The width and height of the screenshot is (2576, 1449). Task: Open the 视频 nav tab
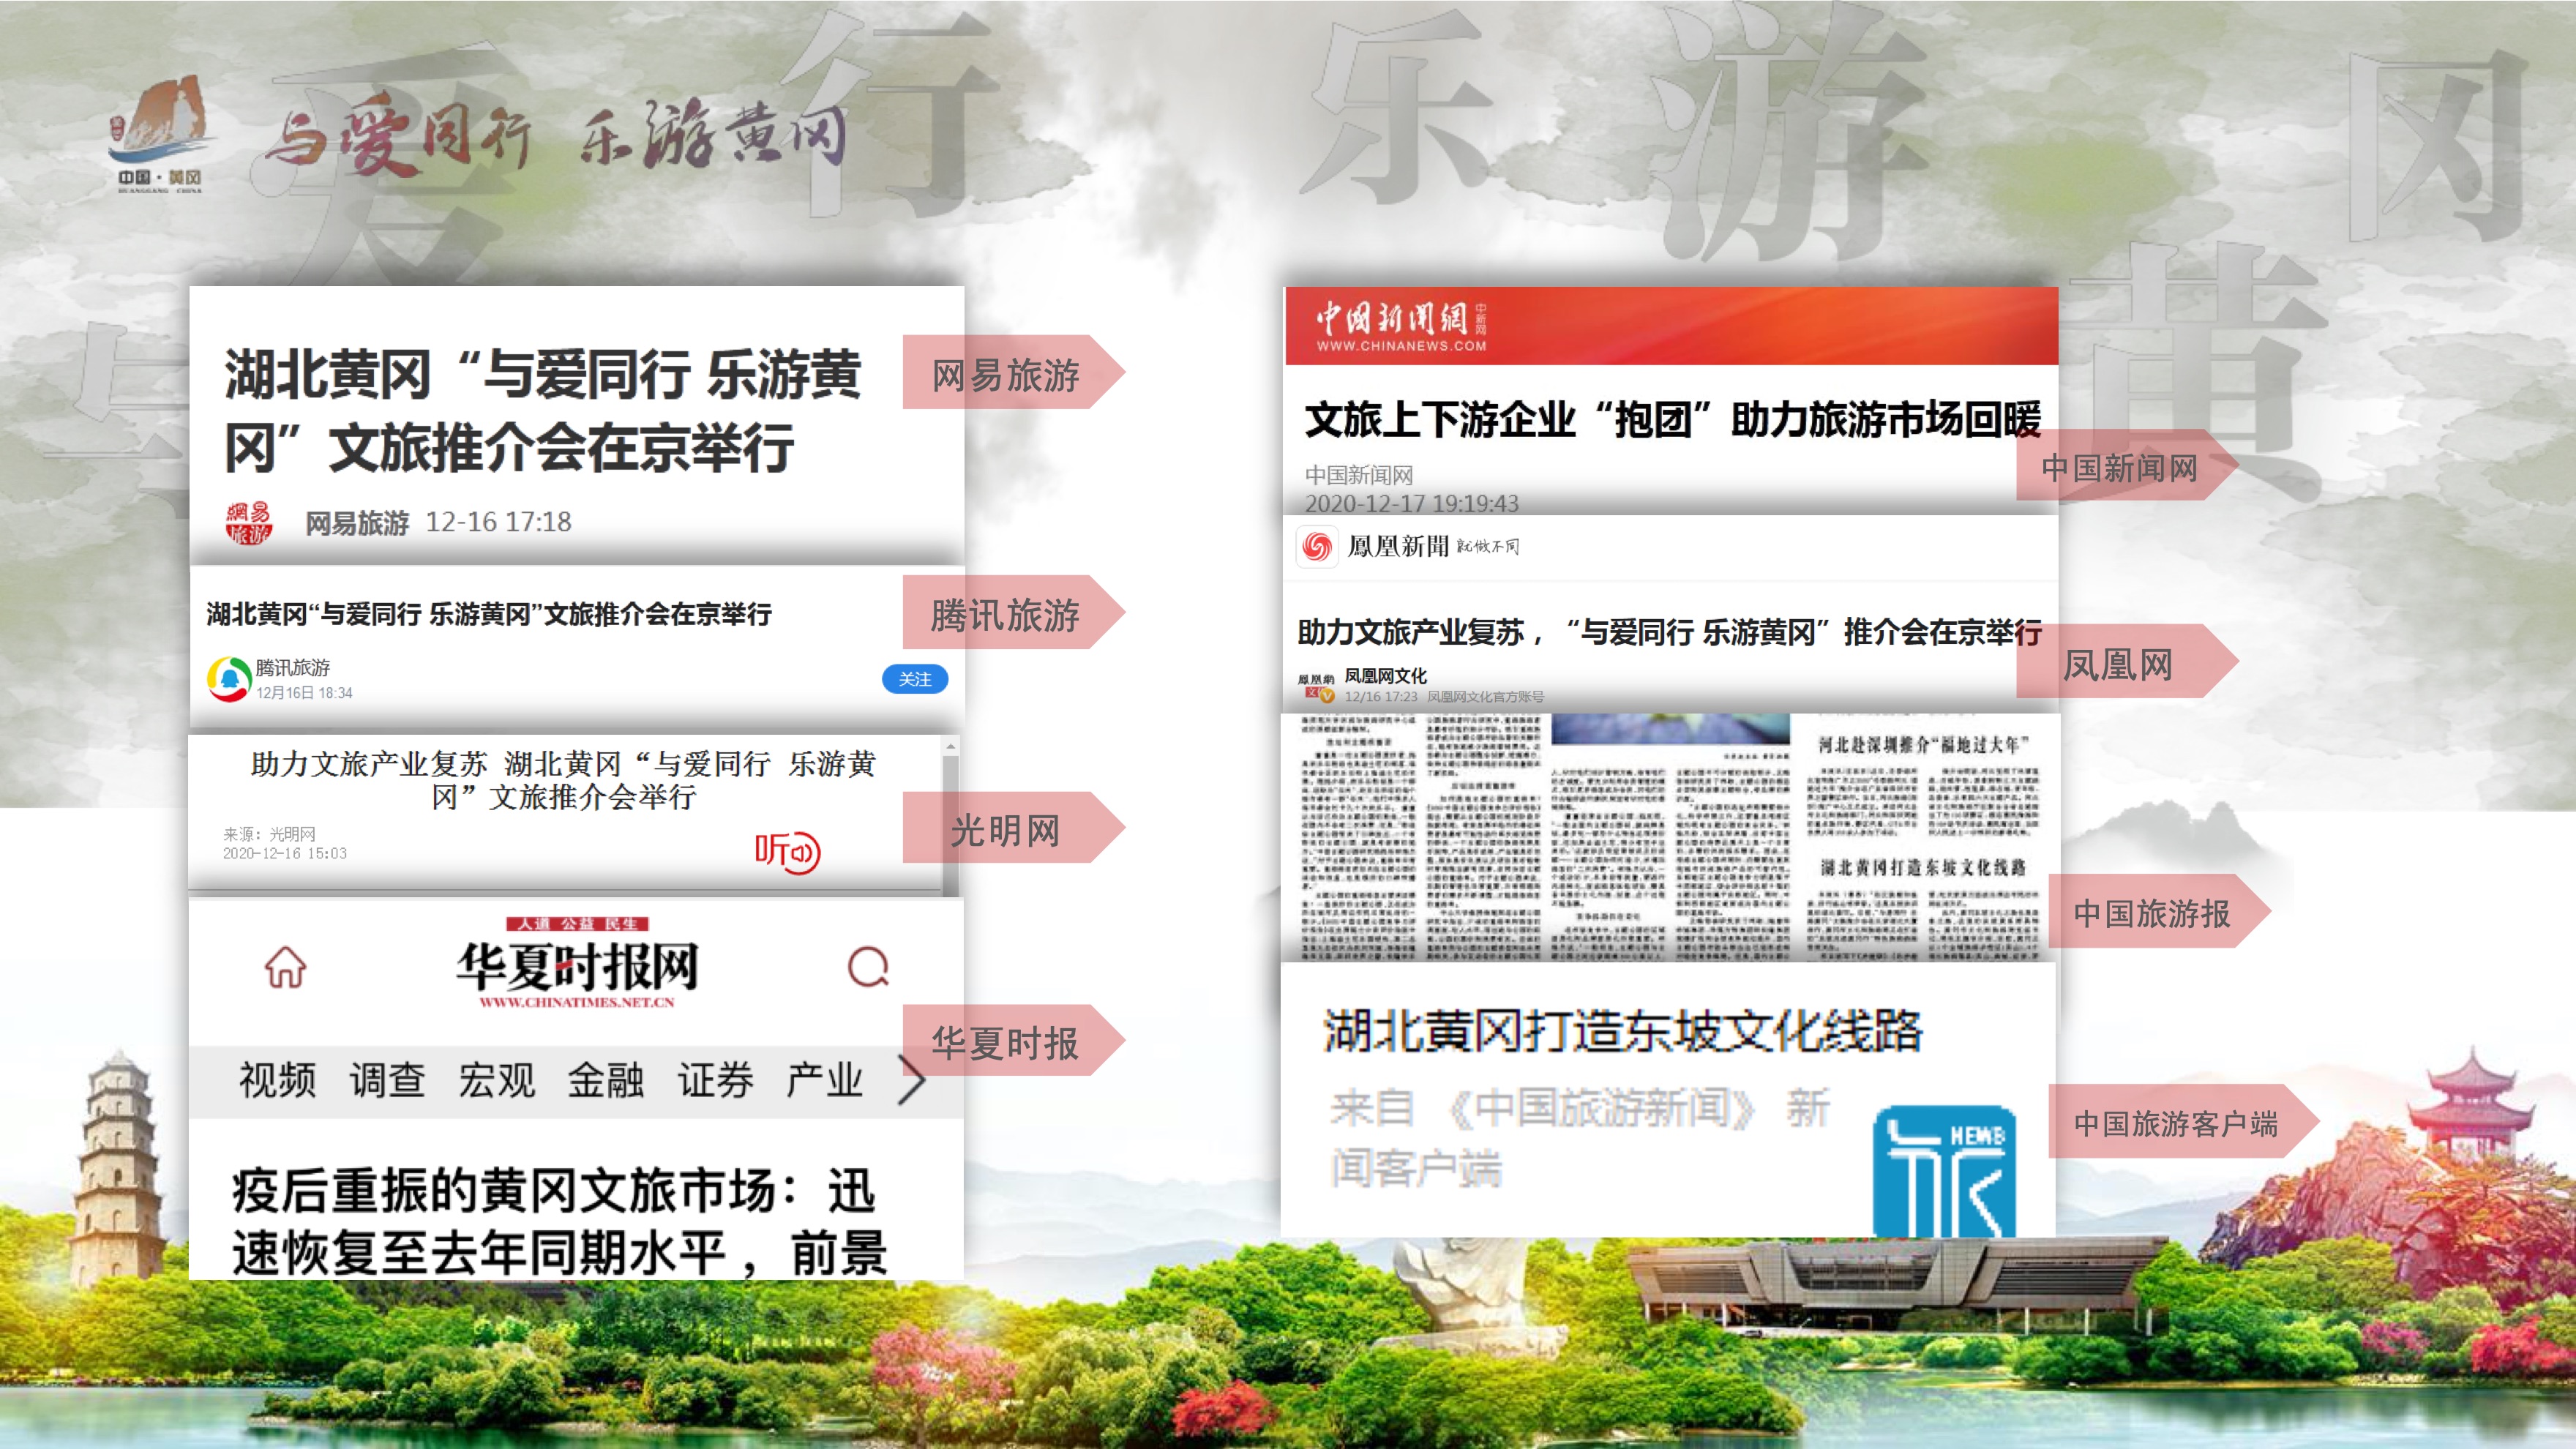(x=277, y=1080)
